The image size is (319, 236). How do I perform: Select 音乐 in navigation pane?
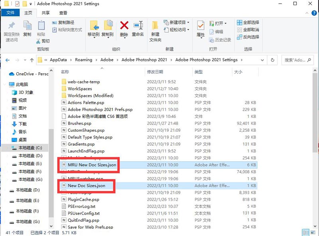point(19,132)
